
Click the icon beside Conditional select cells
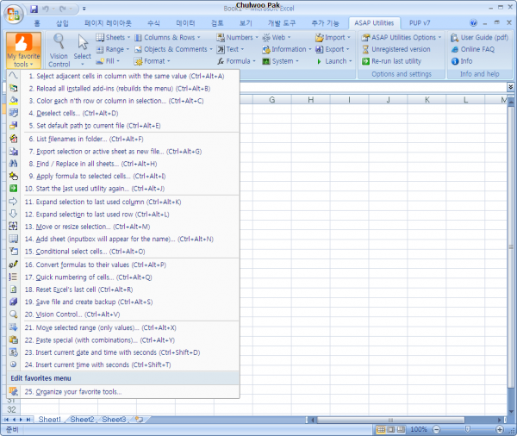[13, 252]
